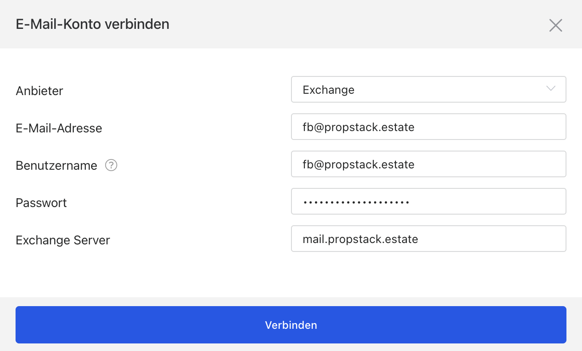Screen dimensions: 582x351
Task: Click the Exchange Server label
Action: pos(63,240)
